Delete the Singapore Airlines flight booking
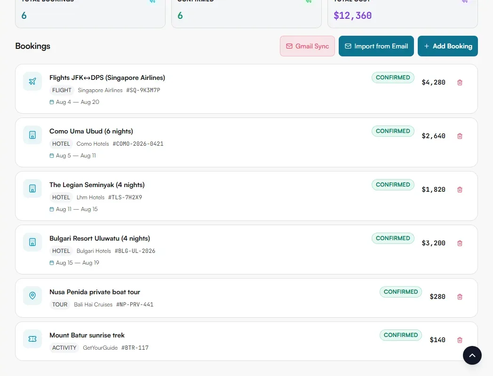 coord(460,82)
